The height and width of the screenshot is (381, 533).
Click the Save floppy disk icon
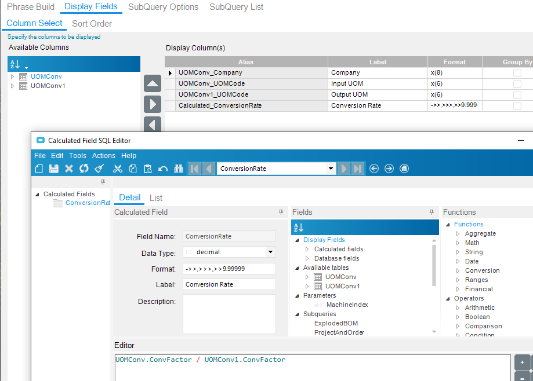coord(54,168)
